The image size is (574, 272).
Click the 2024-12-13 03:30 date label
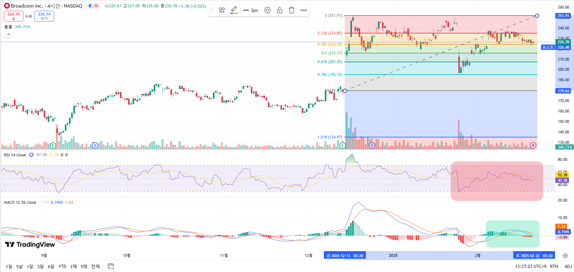(x=345, y=256)
